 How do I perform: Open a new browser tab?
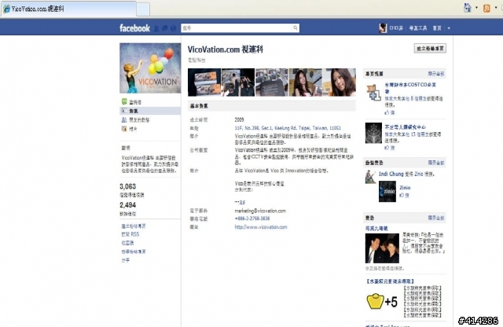[x=143, y=9]
